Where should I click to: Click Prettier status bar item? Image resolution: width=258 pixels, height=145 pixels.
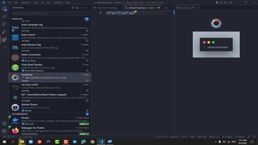tap(240, 137)
